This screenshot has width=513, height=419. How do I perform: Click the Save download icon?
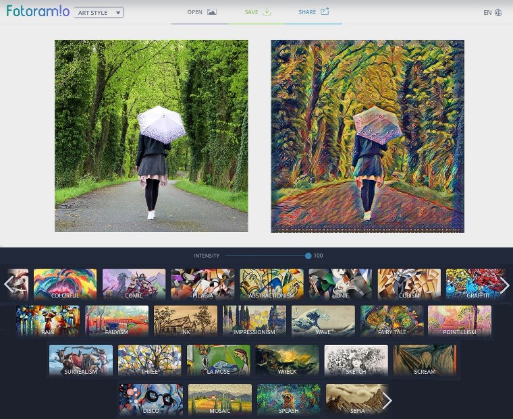click(x=267, y=12)
